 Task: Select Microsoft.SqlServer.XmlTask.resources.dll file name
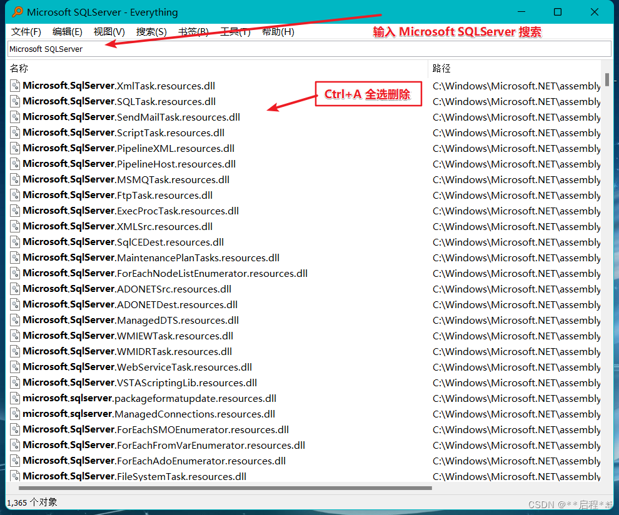(119, 86)
